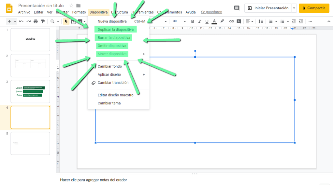Click the yellow Compartir button

point(314,8)
